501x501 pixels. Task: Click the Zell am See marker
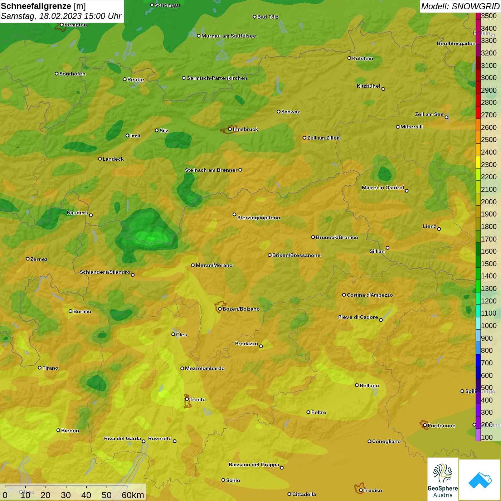[447, 117]
